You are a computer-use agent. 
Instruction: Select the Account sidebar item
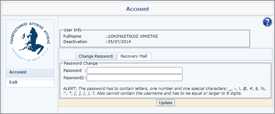(x=30, y=72)
